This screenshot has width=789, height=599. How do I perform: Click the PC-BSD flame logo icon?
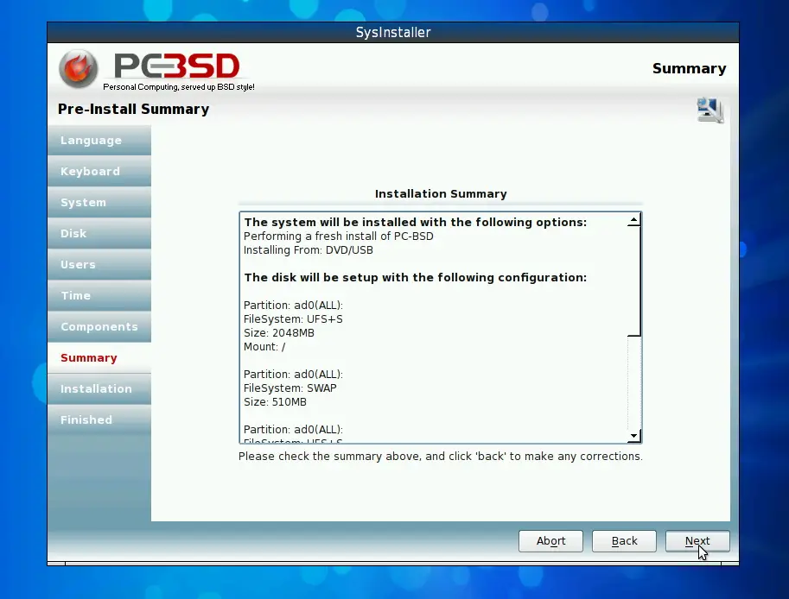click(x=78, y=68)
